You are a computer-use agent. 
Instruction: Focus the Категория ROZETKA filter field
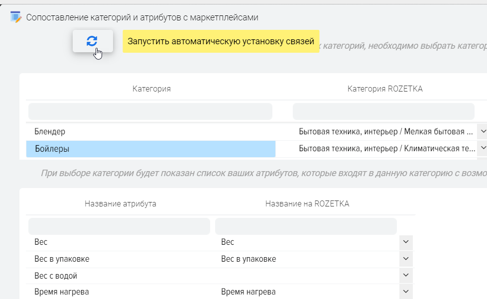pyautogui.click(x=383, y=111)
